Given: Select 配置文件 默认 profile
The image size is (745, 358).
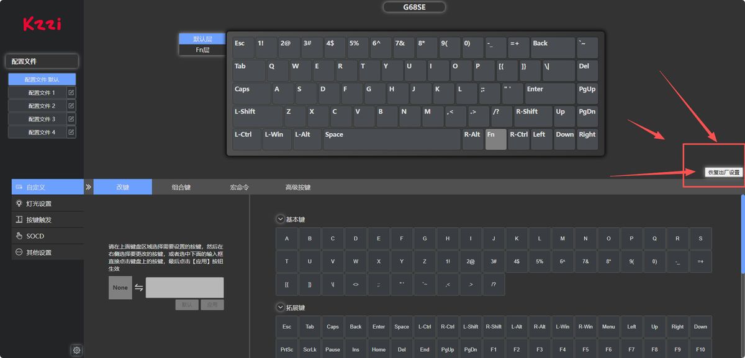Looking at the screenshot, I should click(42, 79).
